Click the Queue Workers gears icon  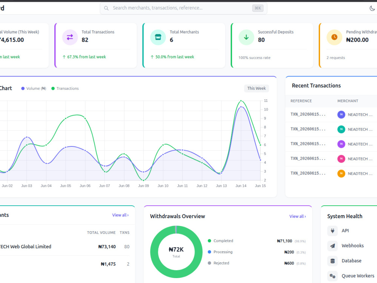(333, 276)
